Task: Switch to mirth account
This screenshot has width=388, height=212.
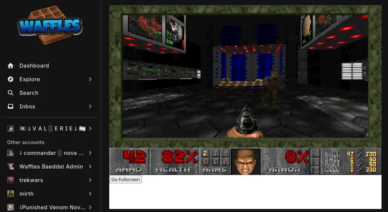Action: 26,194
